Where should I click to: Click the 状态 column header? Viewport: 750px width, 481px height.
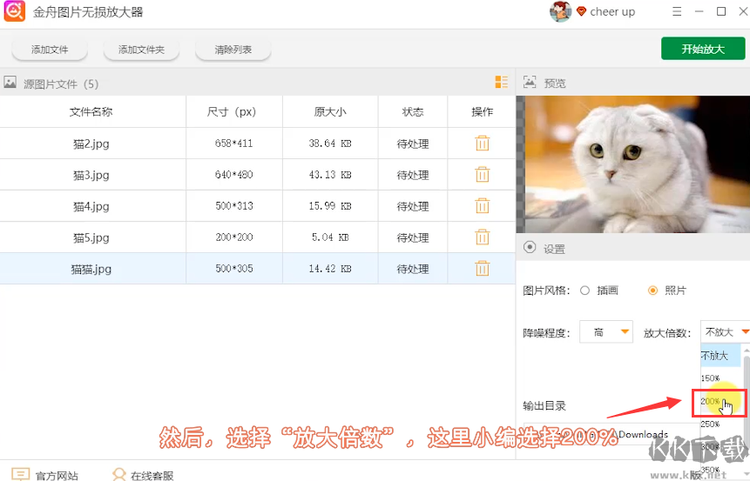click(413, 112)
